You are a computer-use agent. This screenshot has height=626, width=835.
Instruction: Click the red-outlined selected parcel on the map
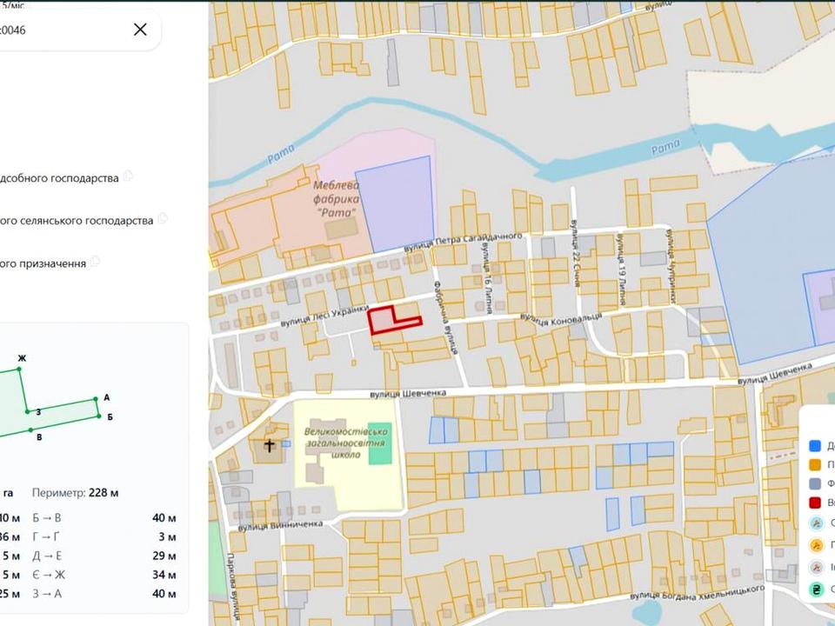382,322
